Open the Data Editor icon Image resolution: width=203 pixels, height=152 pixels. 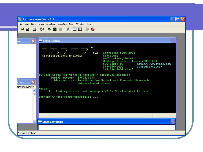click(74, 29)
